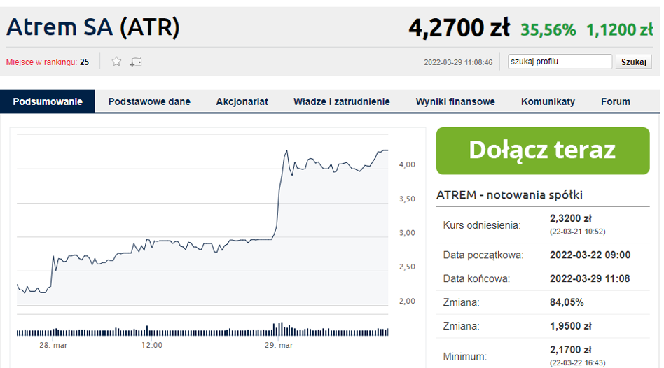Click the ATREM - notowania spółki heading
The height and width of the screenshot is (368, 664).
point(509,194)
